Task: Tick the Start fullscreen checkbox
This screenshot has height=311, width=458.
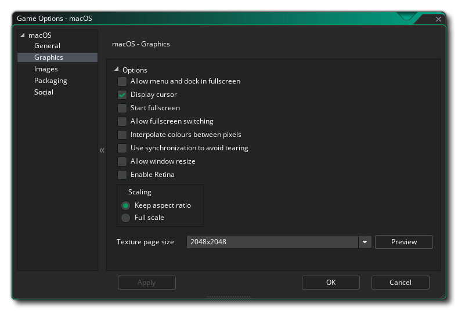Action: 122,108
